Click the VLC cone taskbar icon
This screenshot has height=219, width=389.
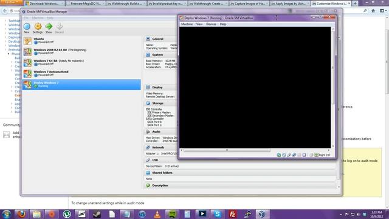[x=157, y=214]
